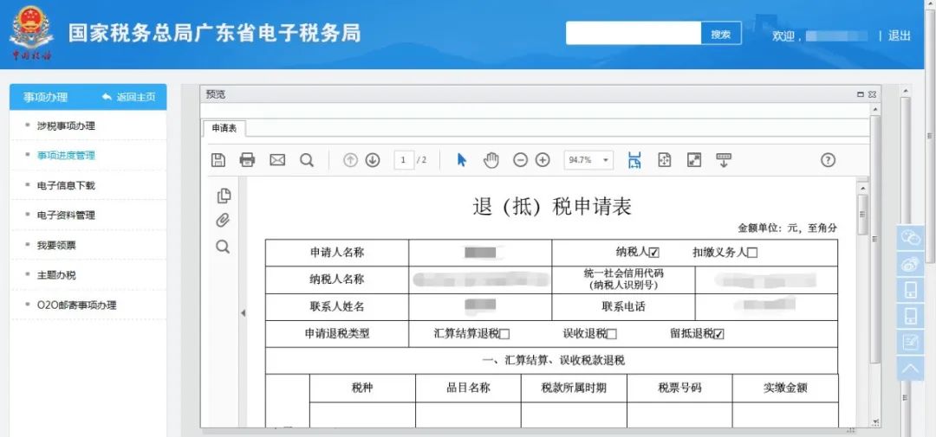This screenshot has width=936, height=437.
Task: Click the 搜索 search button
Action: coord(721,34)
